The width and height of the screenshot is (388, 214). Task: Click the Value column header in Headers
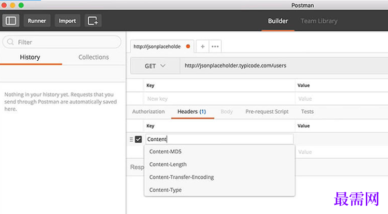tap(304, 126)
